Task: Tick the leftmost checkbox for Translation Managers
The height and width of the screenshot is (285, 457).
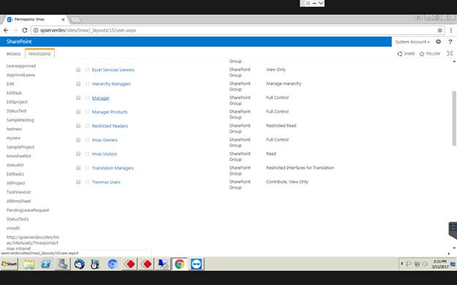Action: click(78, 168)
